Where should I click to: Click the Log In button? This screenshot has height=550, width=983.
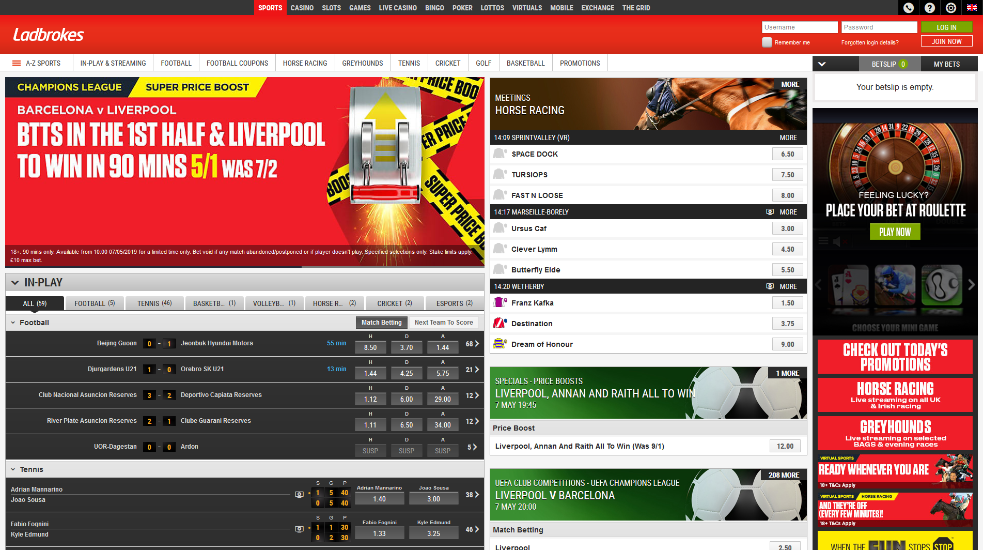point(947,27)
